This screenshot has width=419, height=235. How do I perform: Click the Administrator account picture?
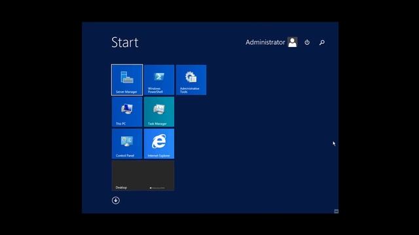point(293,42)
